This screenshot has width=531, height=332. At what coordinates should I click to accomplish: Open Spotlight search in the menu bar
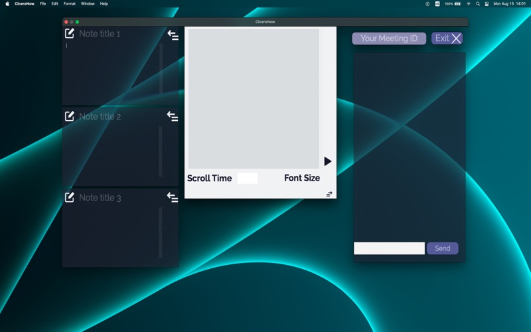[x=477, y=4]
